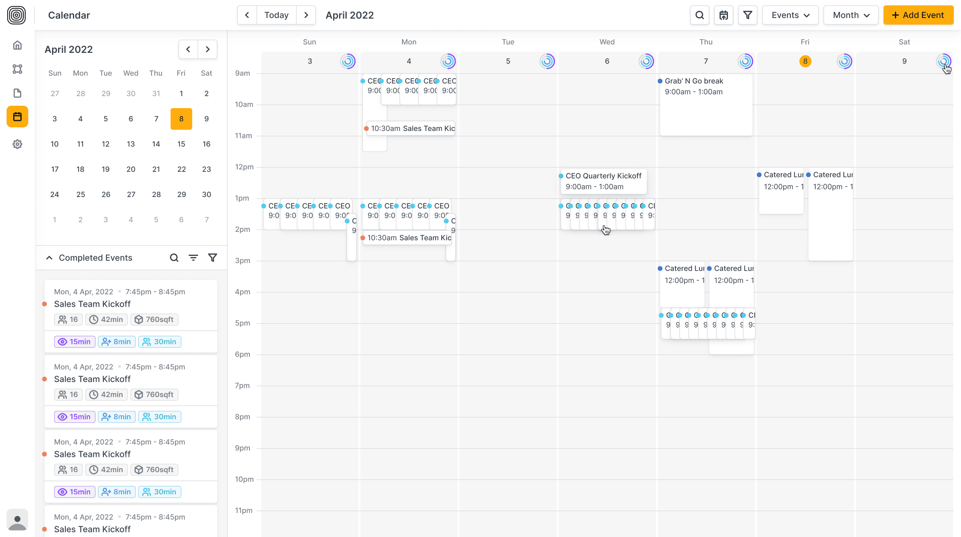961x537 pixels.
Task: Click the calendar sync icon in toolbar
Action: point(724,15)
